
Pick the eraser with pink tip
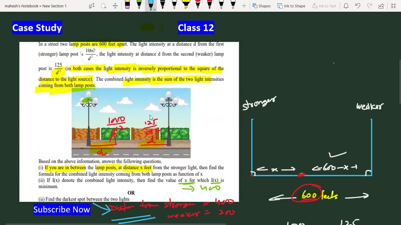127,5
